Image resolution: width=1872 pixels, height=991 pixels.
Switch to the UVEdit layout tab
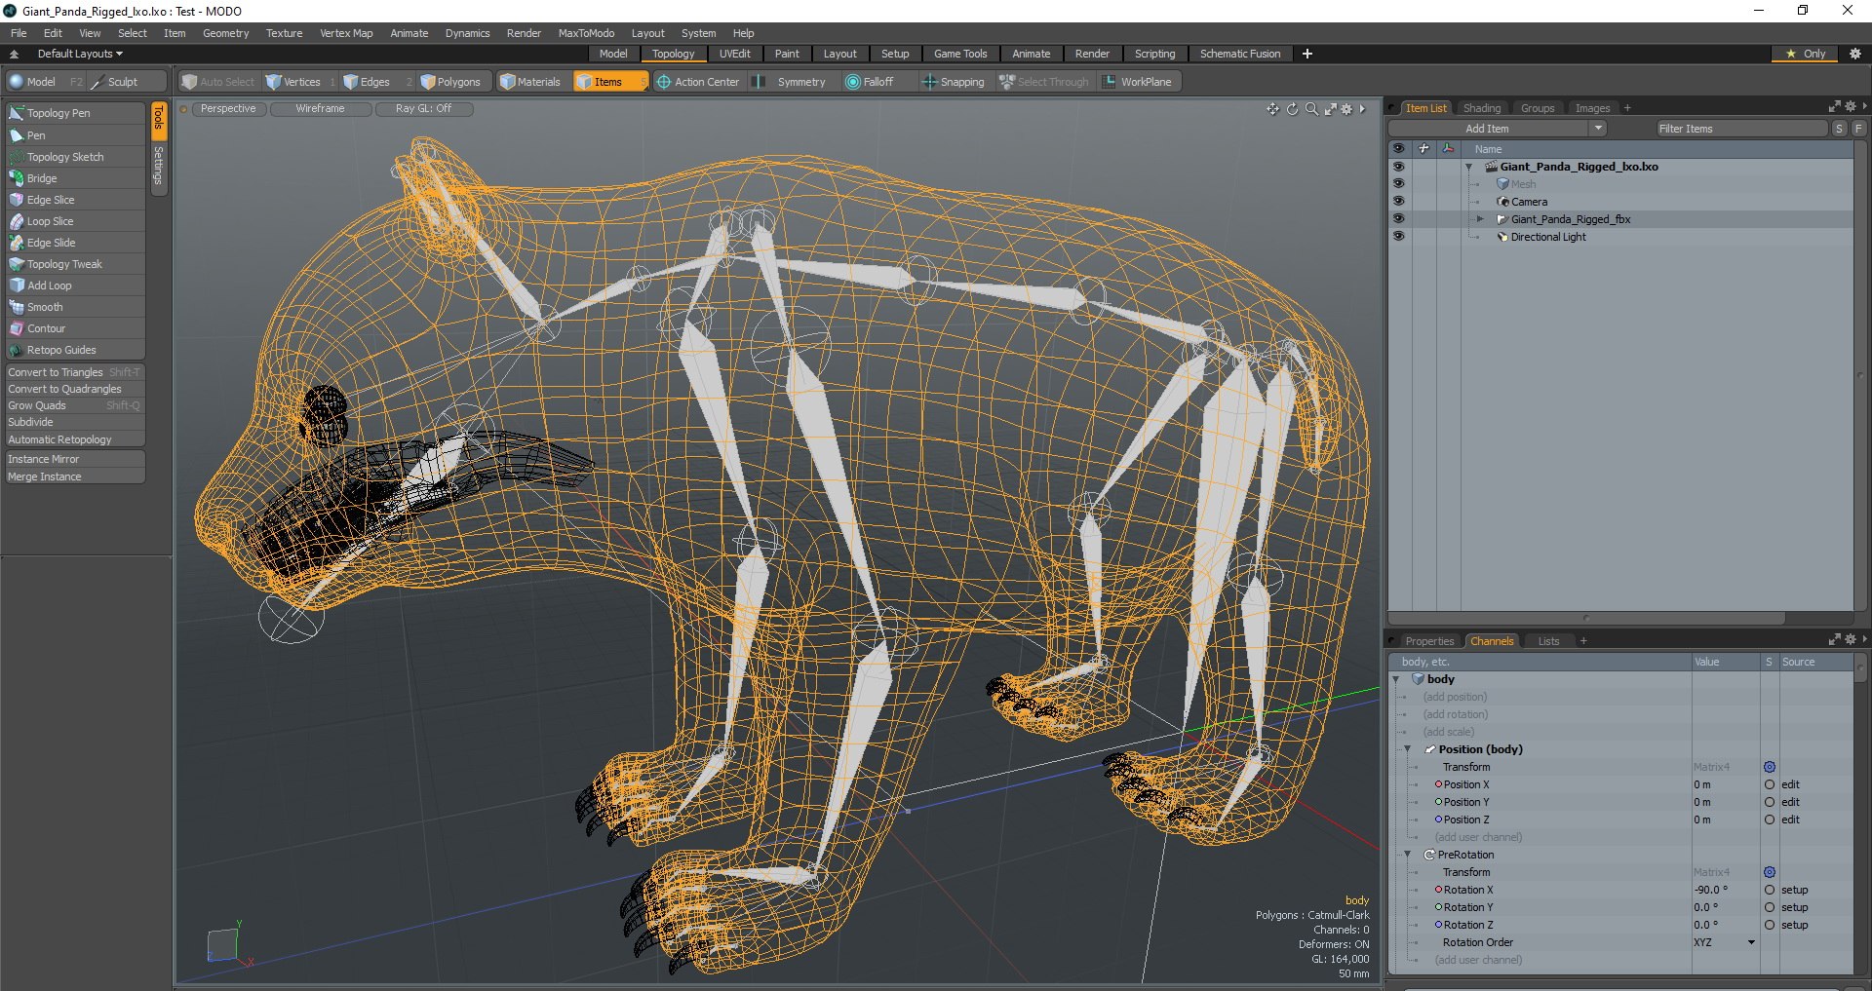[x=734, y=54]
